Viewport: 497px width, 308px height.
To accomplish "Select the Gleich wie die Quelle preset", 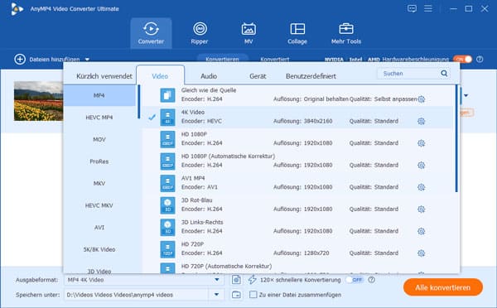I will (298, 94).
